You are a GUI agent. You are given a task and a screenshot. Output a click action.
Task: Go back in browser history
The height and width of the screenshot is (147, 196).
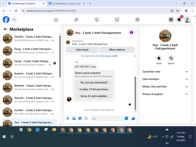click(4, 11)
